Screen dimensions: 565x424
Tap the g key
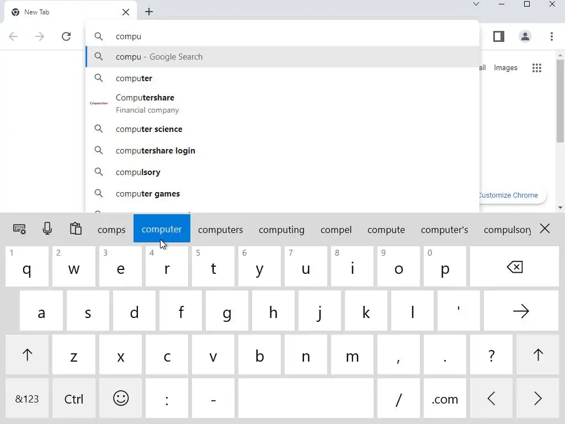pyautogui.click(x=227, y=311)
